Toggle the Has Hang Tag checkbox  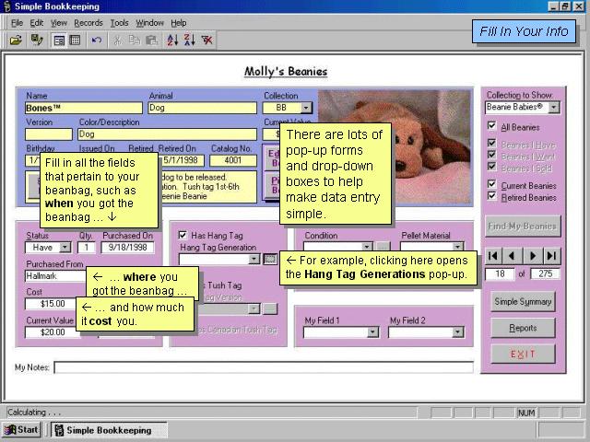pos(183,235)
